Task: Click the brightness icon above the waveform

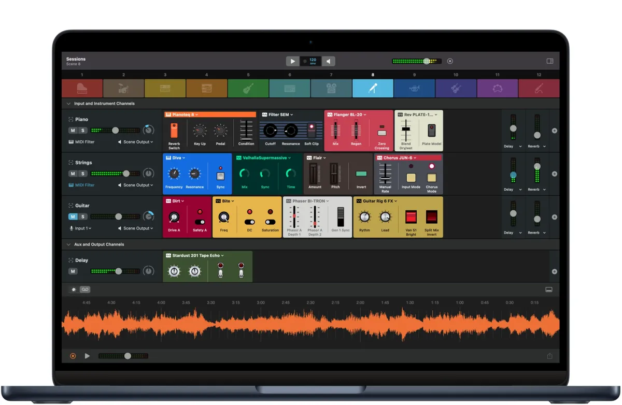Action: pyautogui.click(x=74, y=290)
